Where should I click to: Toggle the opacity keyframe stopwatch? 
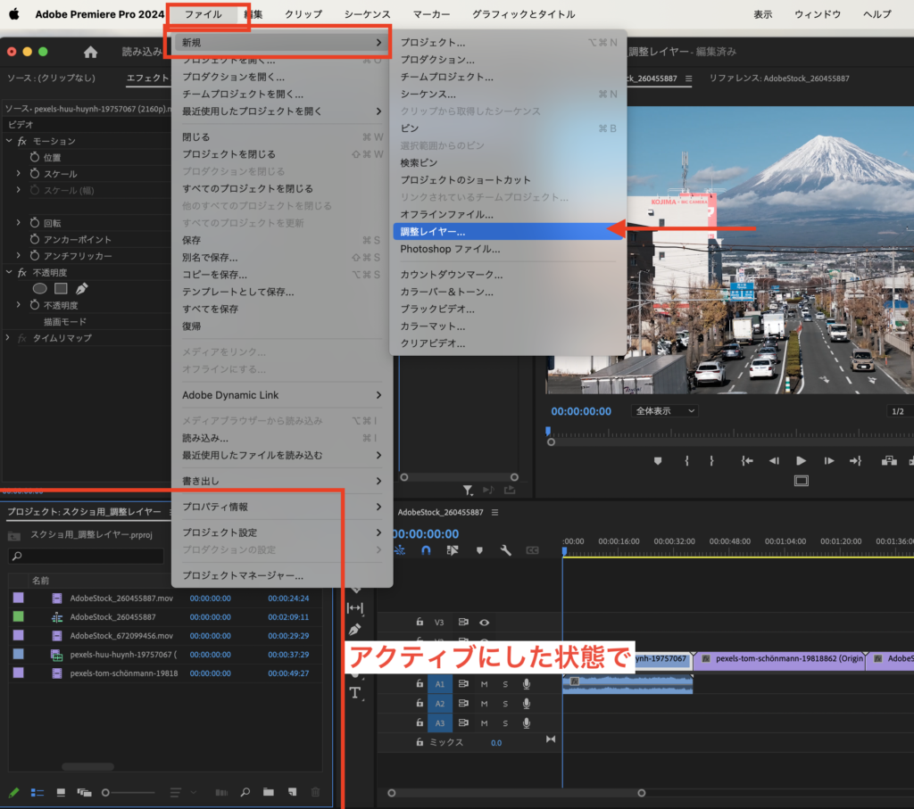(x=34, y=305)
